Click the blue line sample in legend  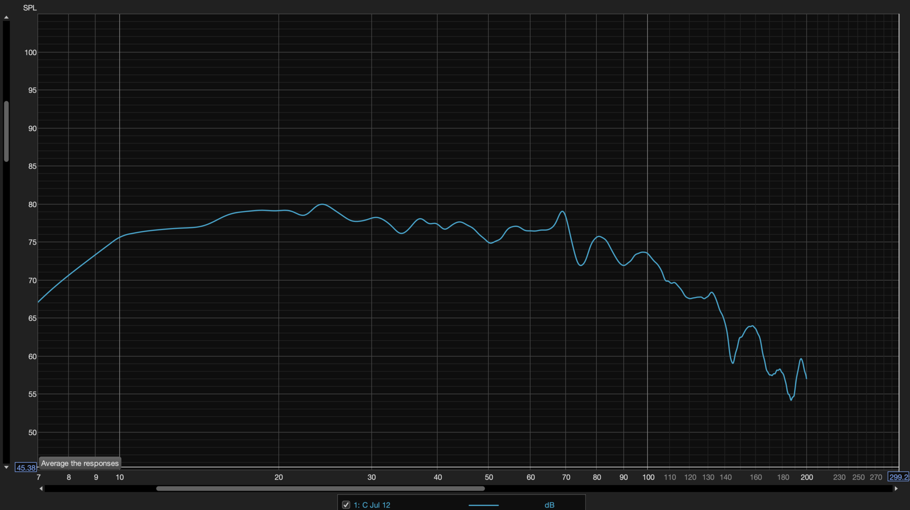point(483,505)
